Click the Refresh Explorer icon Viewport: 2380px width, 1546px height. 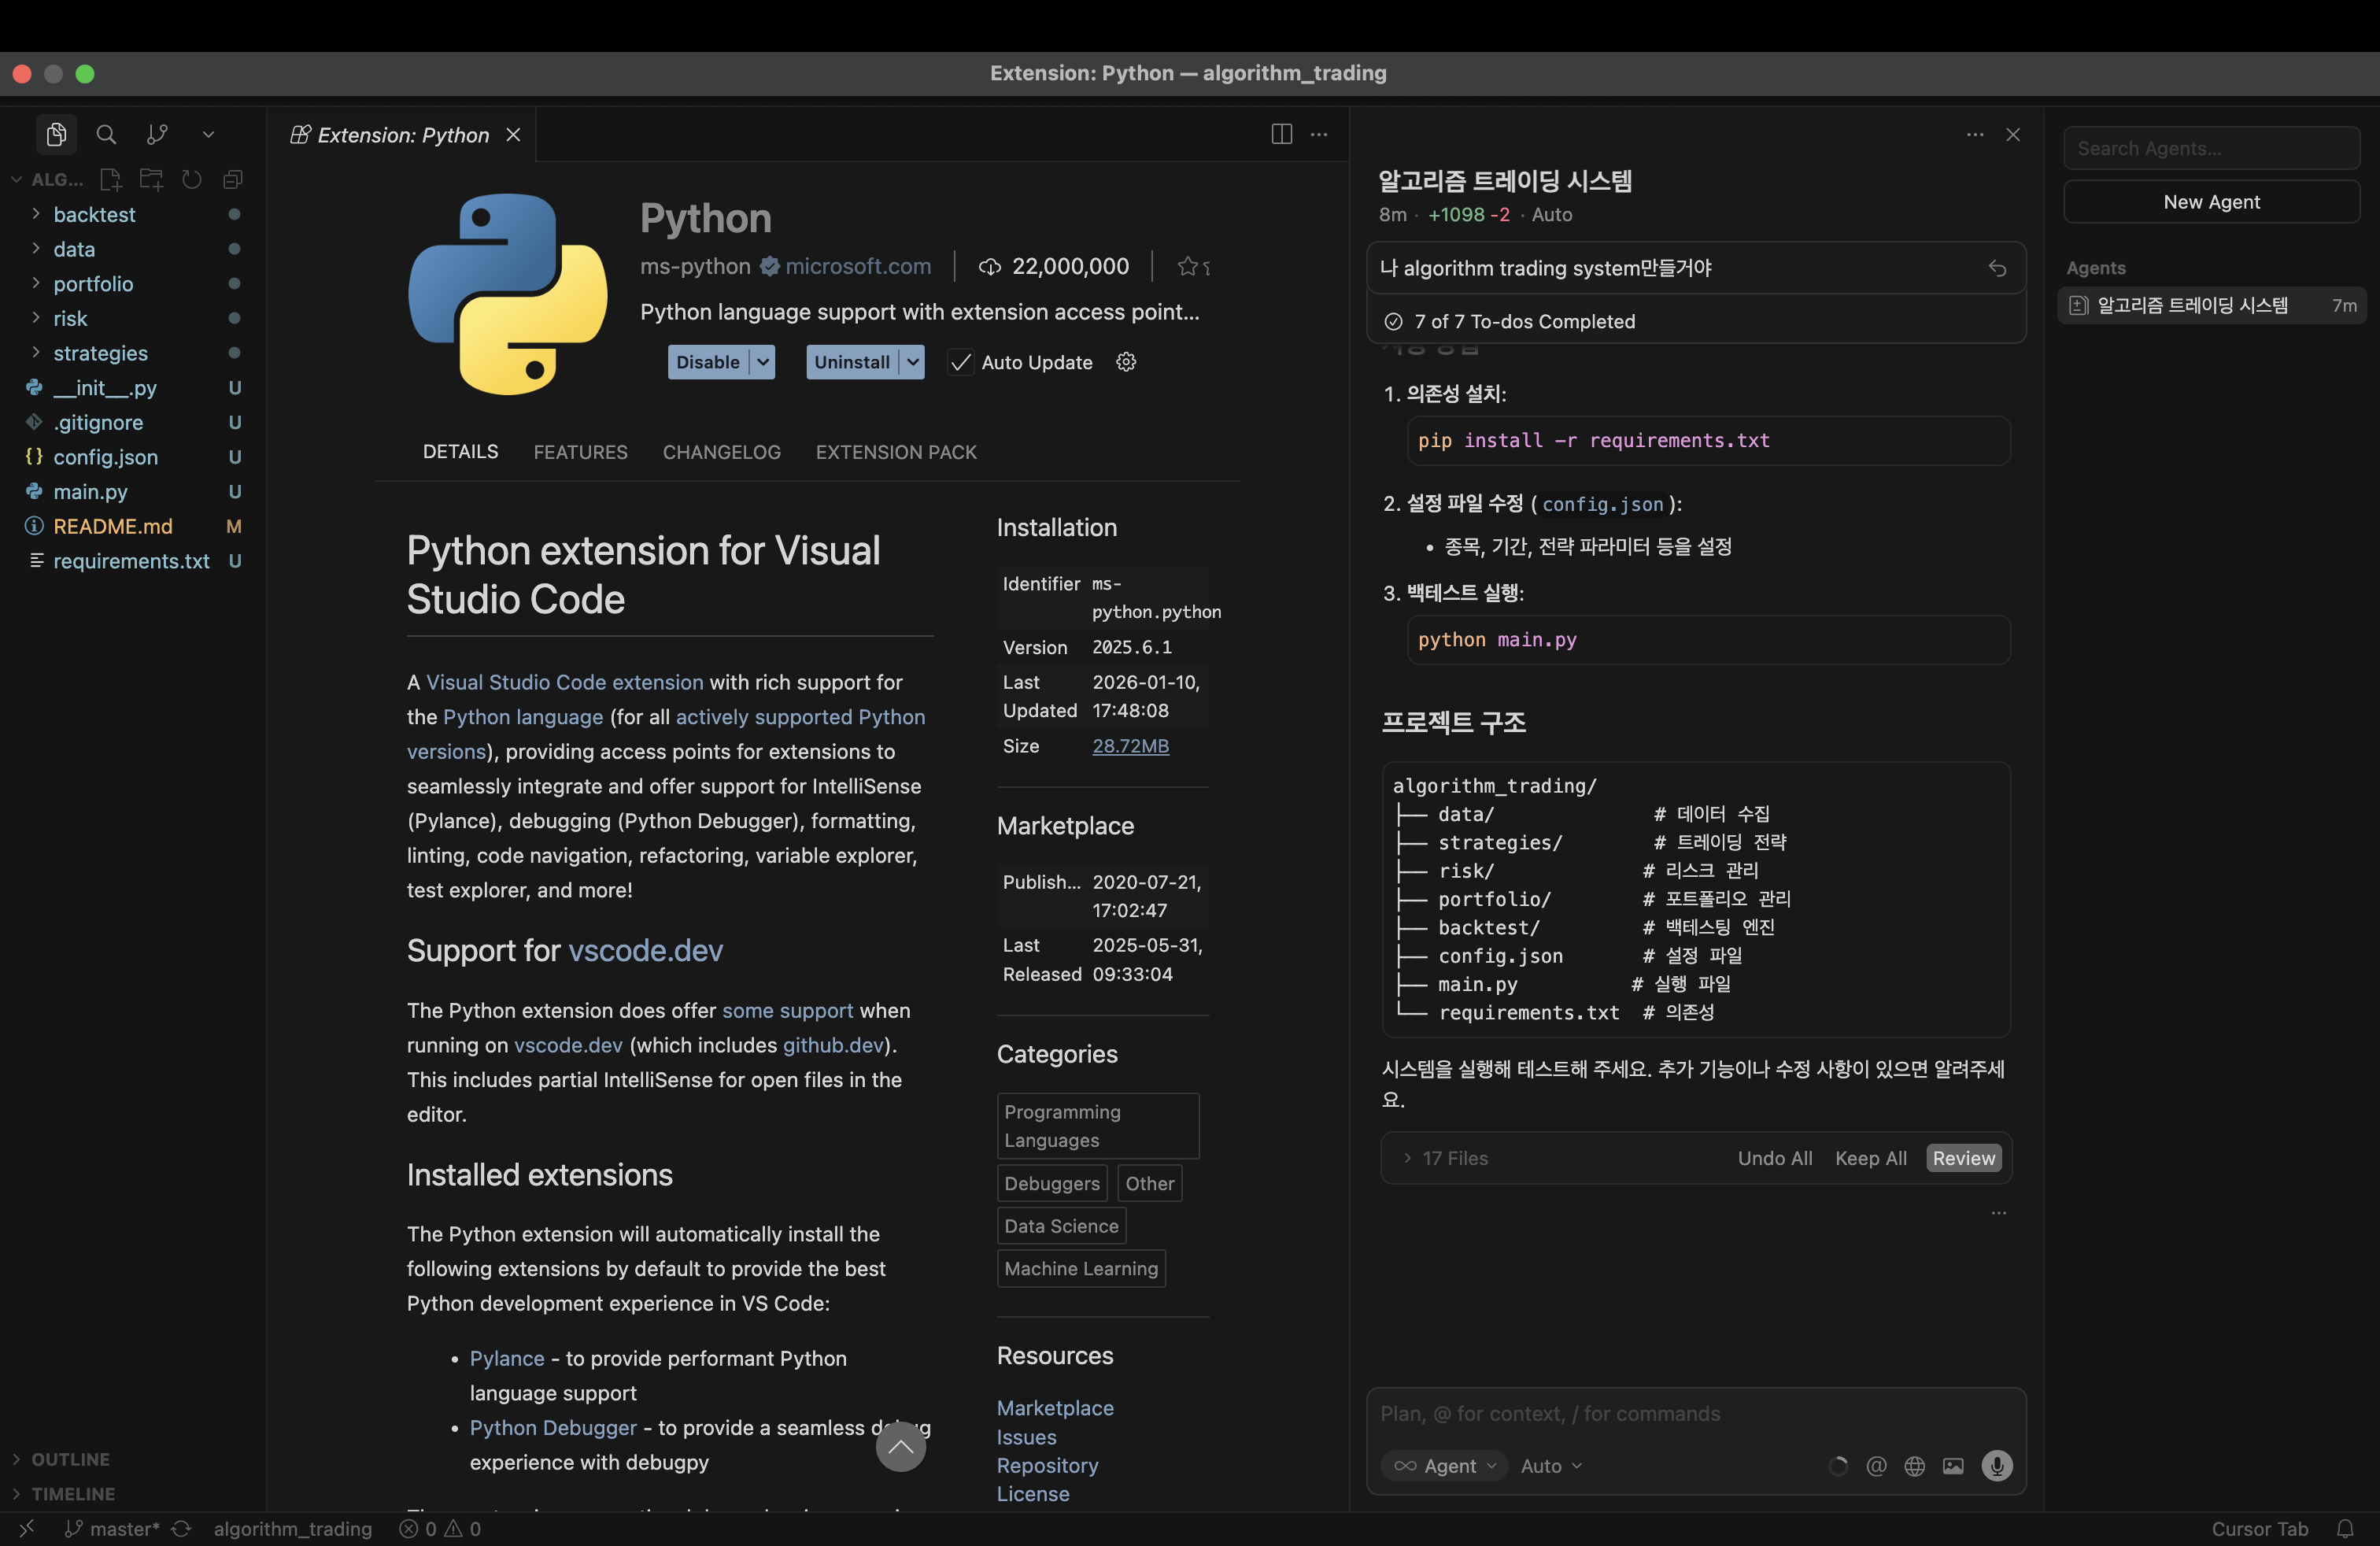point(192,180)
